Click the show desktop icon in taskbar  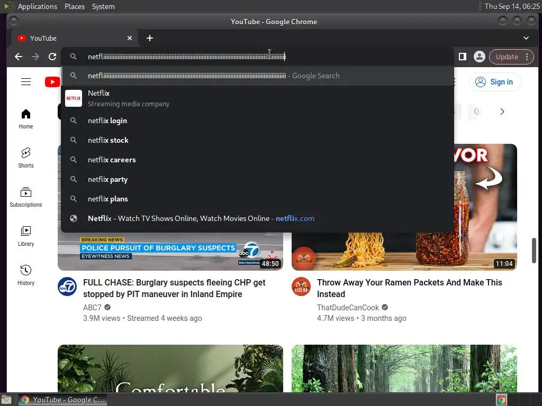(x=6, y=400)
